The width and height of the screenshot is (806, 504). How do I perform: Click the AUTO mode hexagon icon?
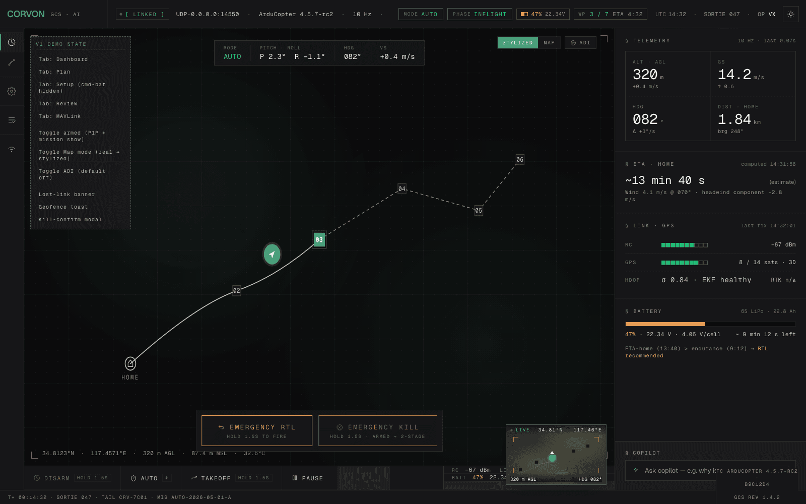(x=133, y=478)
